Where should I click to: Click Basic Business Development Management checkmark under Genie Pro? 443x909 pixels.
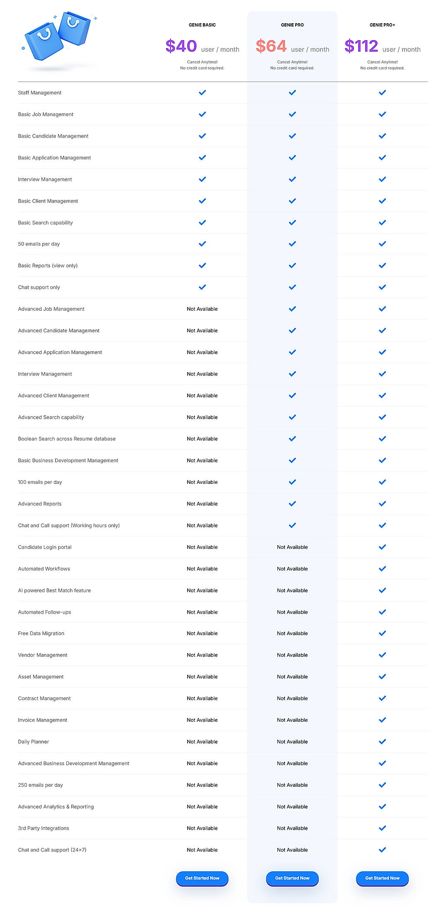[292, 460]
